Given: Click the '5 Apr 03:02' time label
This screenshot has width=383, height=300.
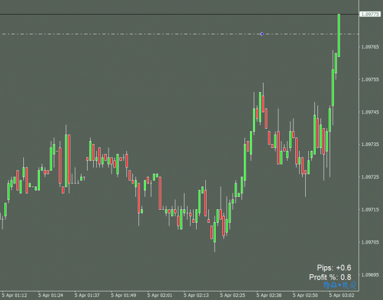Looking at the screenshot, I should pyautogui.click(x=342, y=295).
